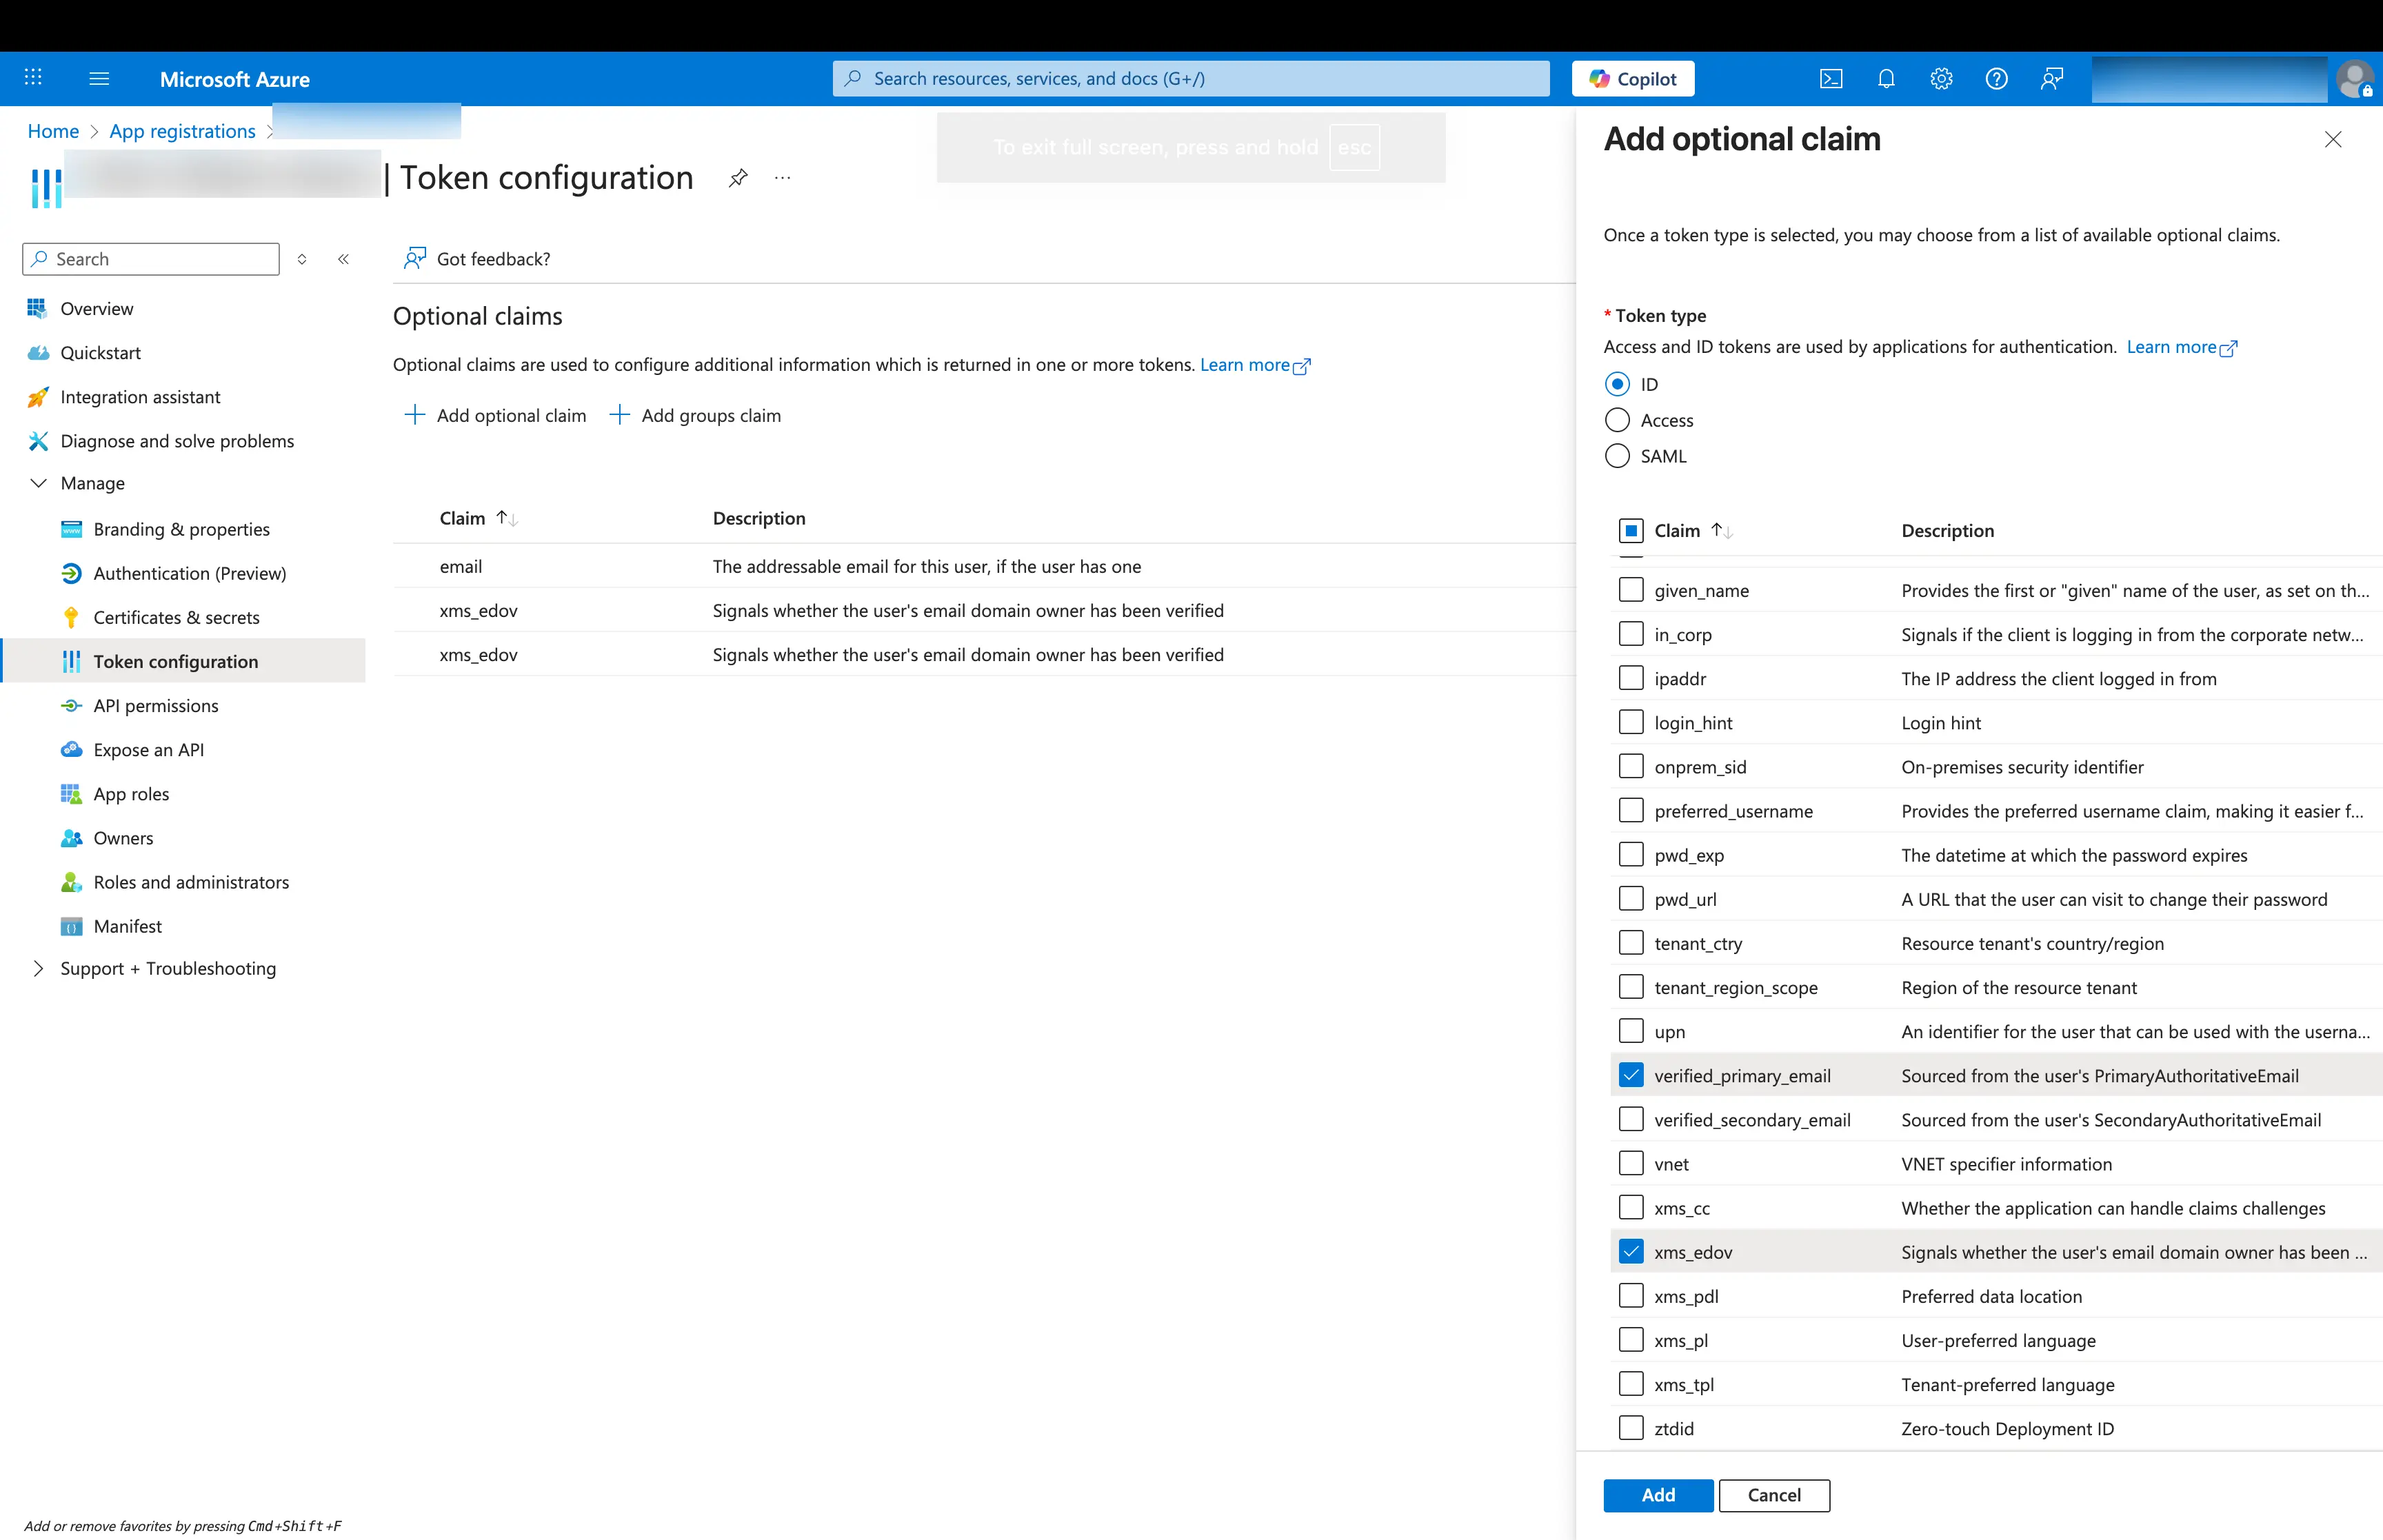Check the ztdid claim checkbox
2383x1540 pixels.
(x=1631, y=1428)
